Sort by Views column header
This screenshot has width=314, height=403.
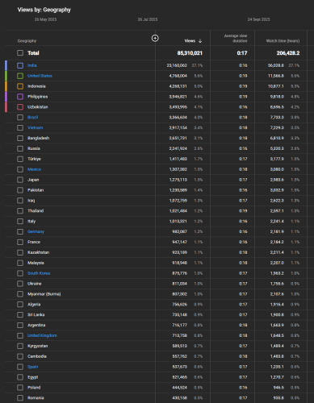(190, 41)
